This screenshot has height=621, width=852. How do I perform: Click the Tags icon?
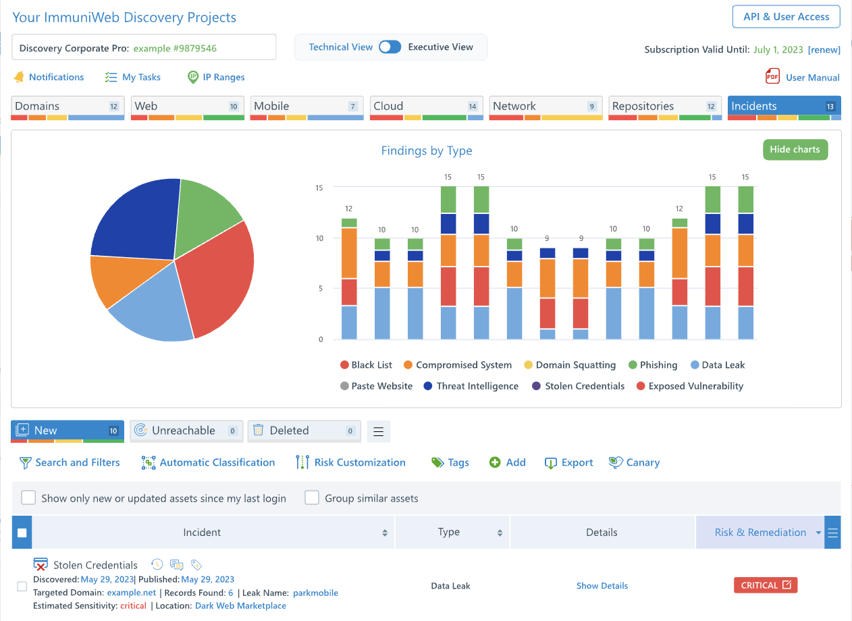pos(437,462)
